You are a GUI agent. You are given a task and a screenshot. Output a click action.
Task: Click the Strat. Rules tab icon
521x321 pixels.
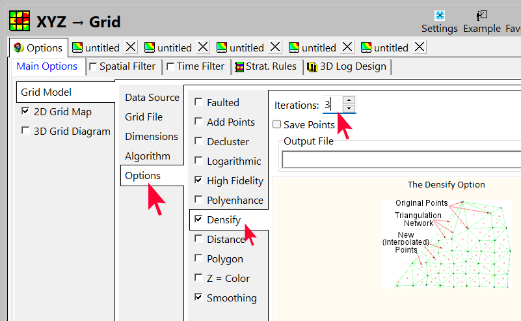pos(240,66)
